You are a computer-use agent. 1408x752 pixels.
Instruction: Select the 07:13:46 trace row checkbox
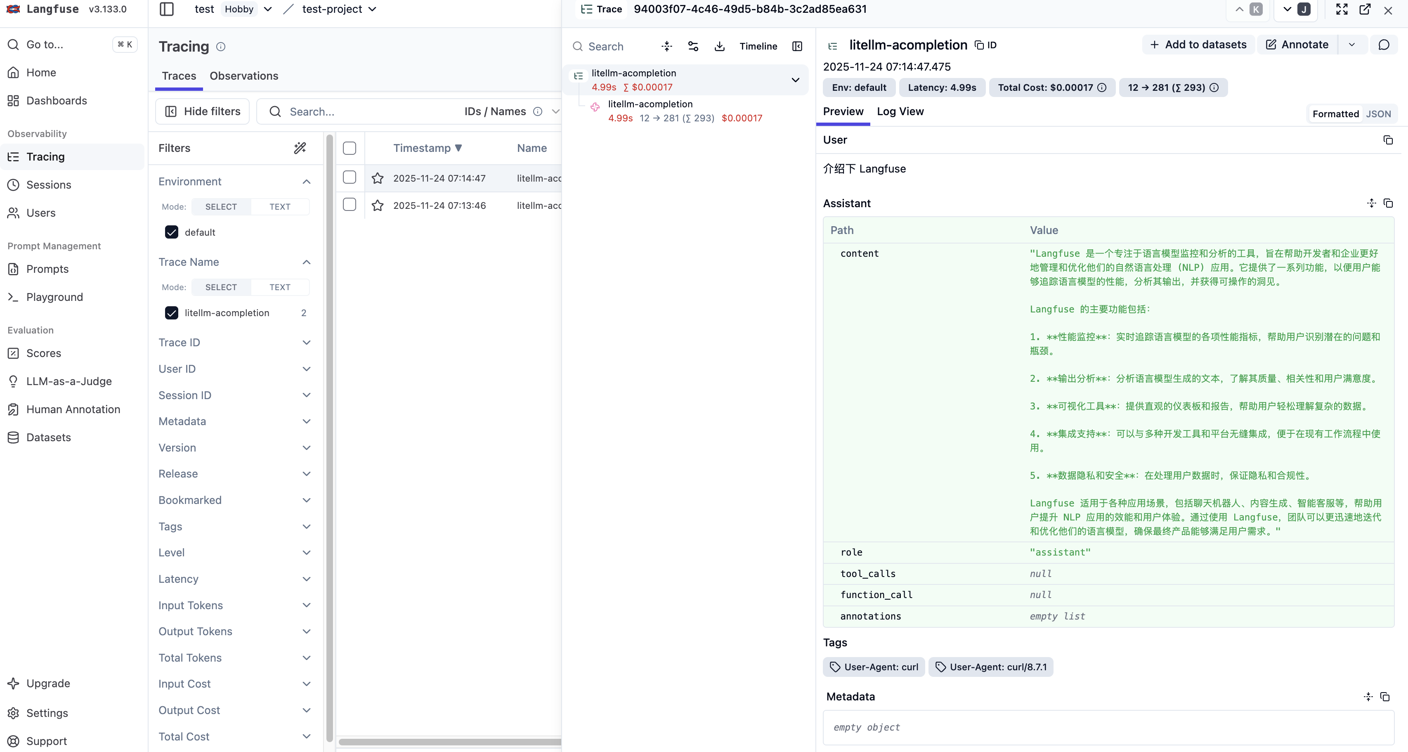tap(349, 205)
